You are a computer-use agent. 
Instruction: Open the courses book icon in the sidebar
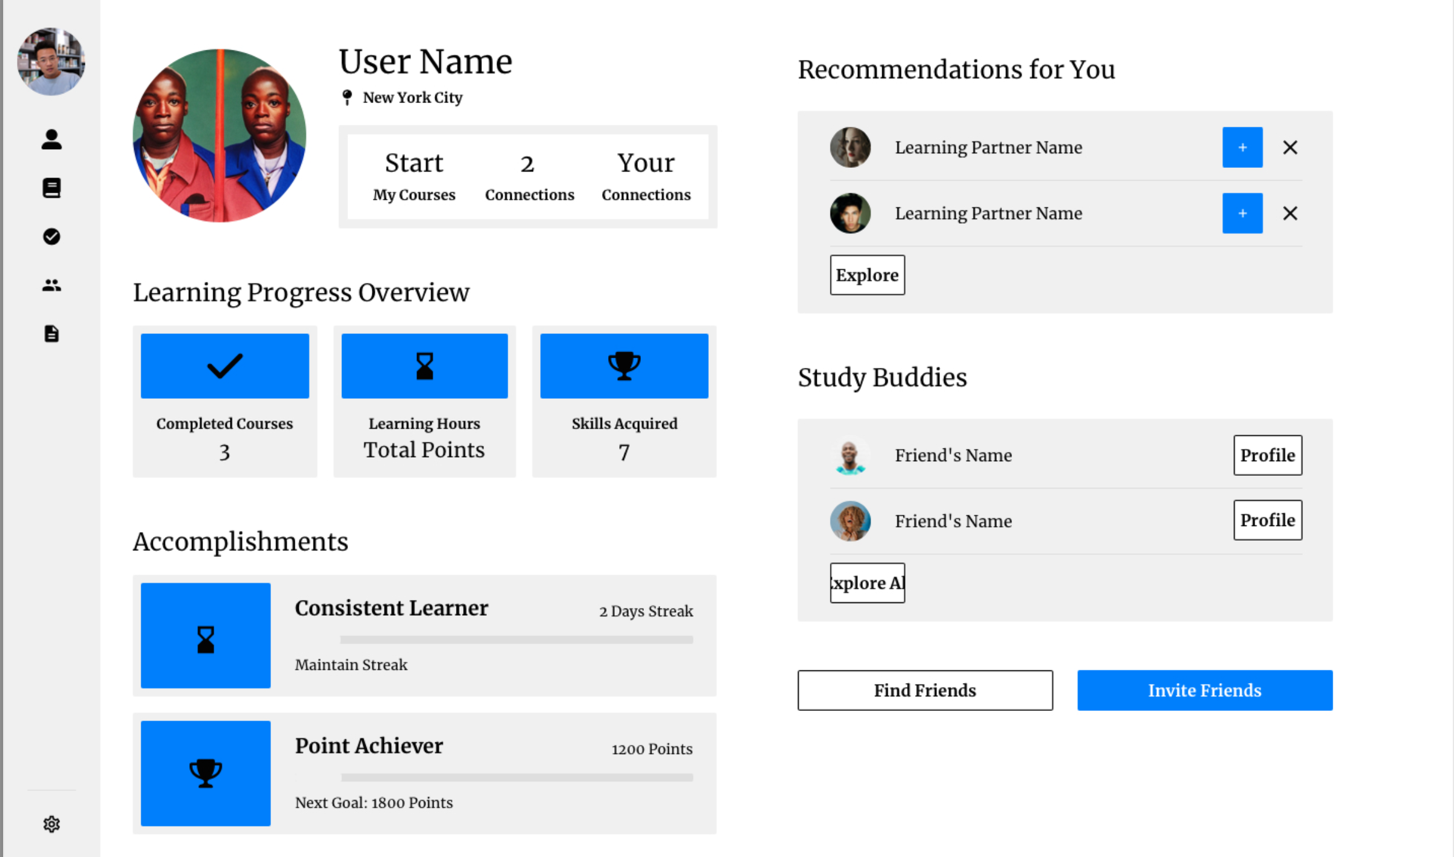click(52, 188)
